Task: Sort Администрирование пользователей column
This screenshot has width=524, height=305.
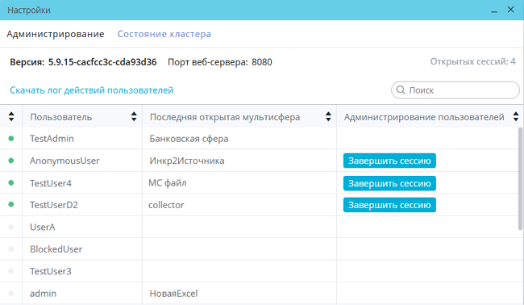Action: pyautogui.click(x=516, y=116)
